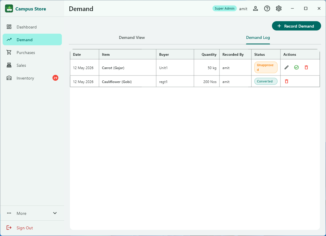The image size is (326, 236).
Task: Edit the Carrot (Gajar) demand entry
Action: 287,67
